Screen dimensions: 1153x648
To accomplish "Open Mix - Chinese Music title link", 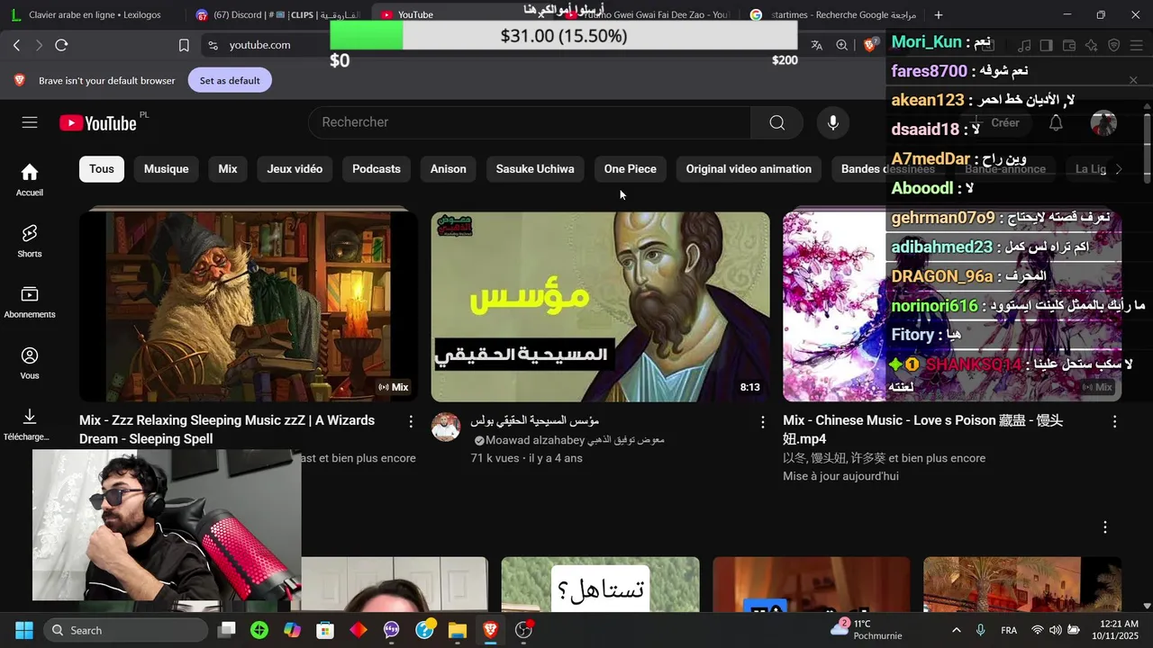I will pyautogui.click(x=923, y=429).
